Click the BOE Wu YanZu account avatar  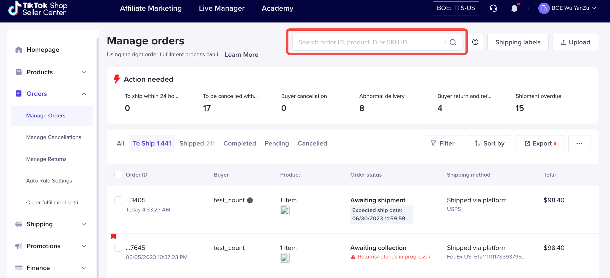pyautogui.click(x=544, y=8)
